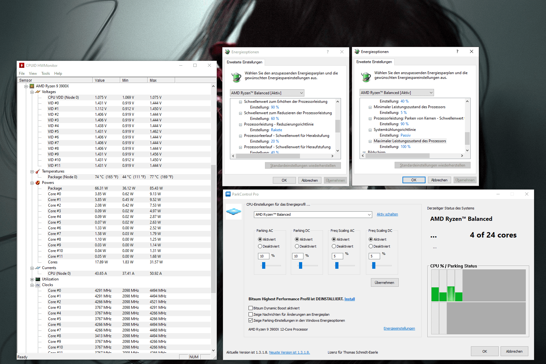Click the Neuste Version ist 1.3.1.8 link
The width and height of the screenshot is (546, 364).
point(289,352)
